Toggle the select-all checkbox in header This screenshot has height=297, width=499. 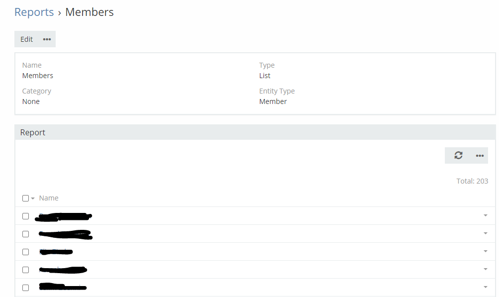click(25, 198)
